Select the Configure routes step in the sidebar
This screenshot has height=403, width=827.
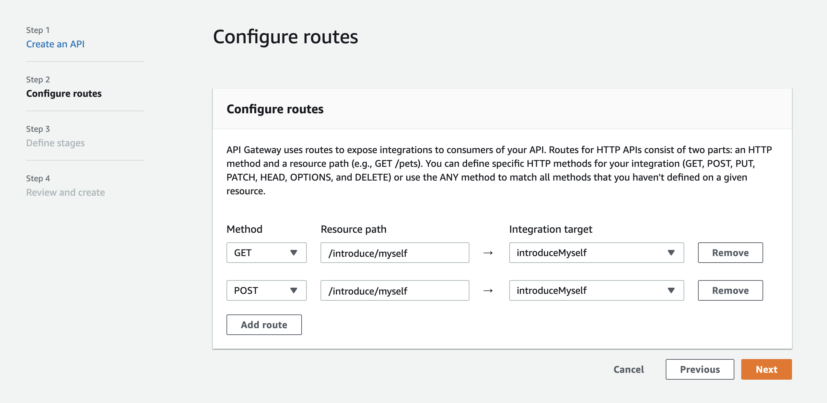point(64,93)
